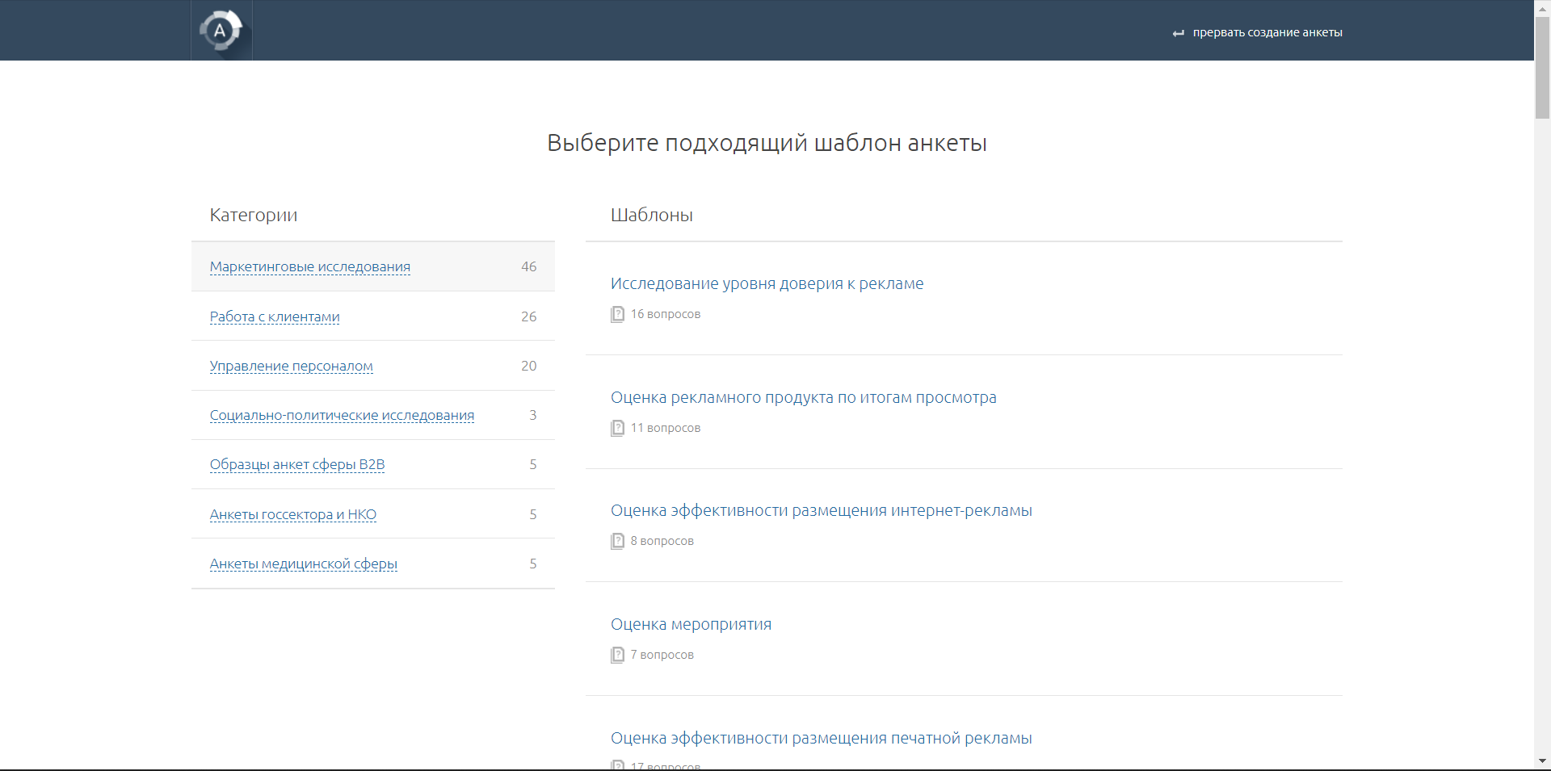This screenshot has width=1551, height=771.
Task: Select Социально-политические исследования category
Action: [342, 415]
